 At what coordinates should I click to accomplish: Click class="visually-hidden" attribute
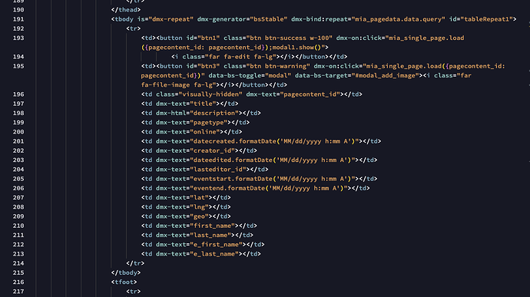click(x=199, y=94)
